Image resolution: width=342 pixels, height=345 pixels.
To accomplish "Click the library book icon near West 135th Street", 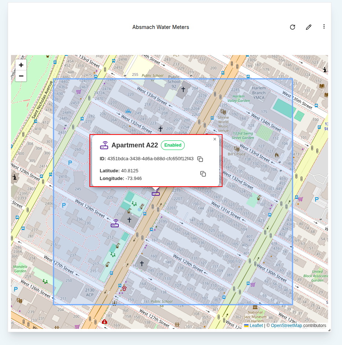I will 322,86.
